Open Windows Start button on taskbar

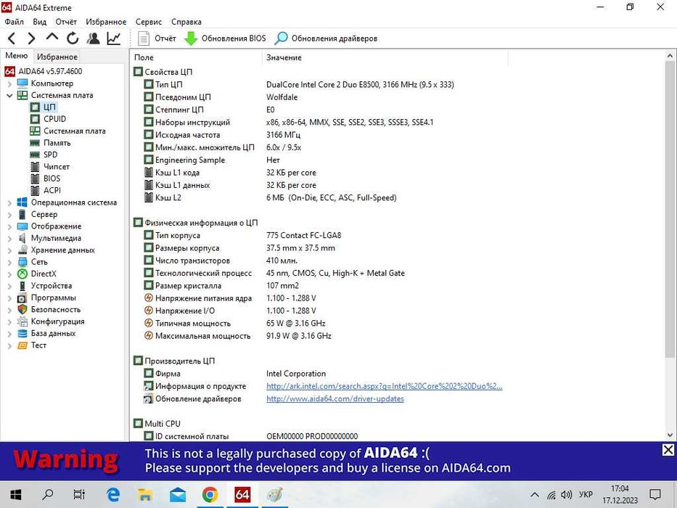tap(15, 495)
